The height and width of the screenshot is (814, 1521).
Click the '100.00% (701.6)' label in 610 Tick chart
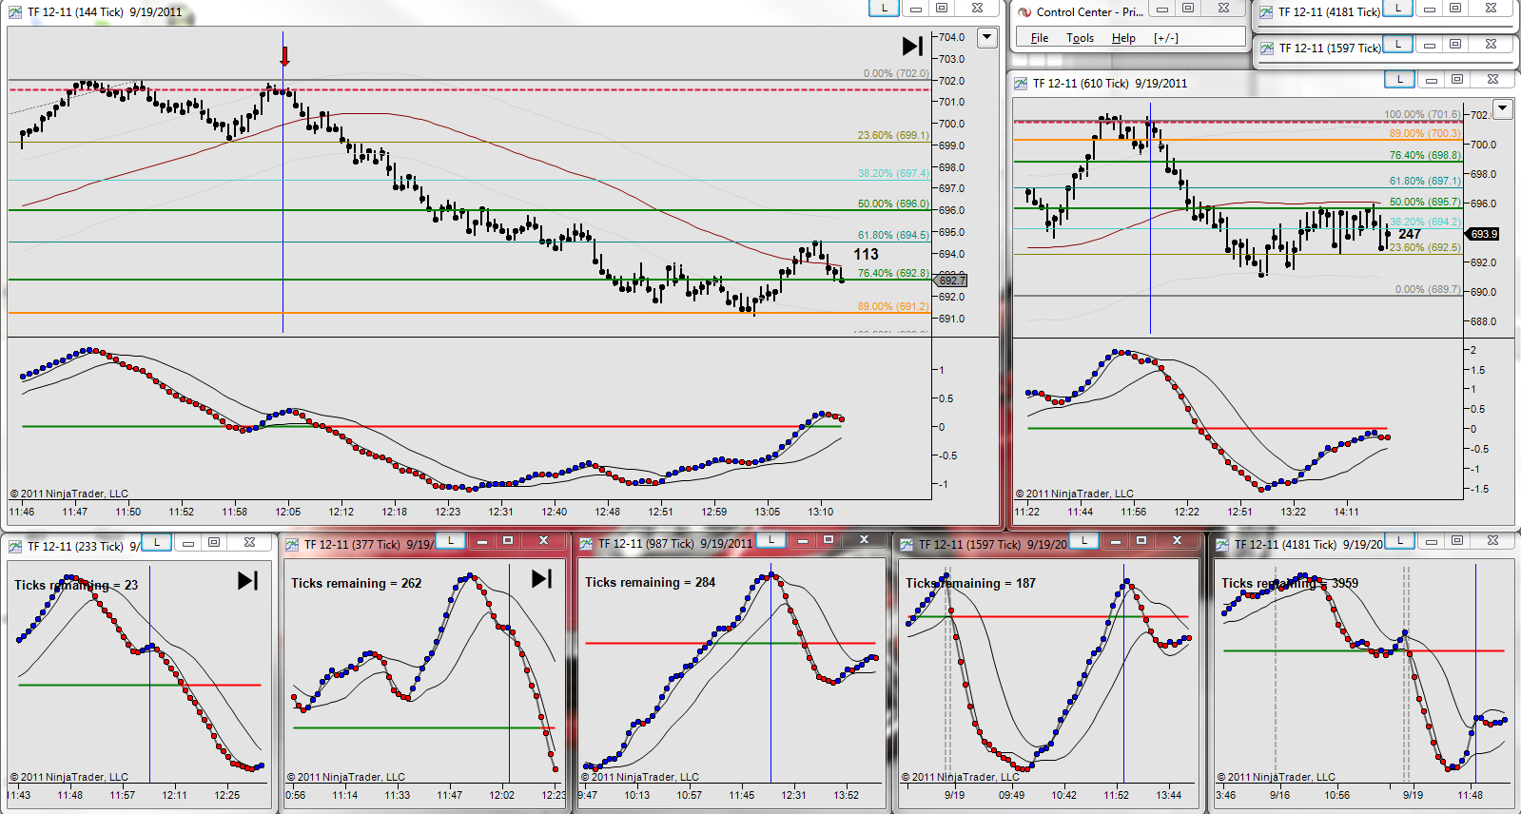(x=1422, y=114)
